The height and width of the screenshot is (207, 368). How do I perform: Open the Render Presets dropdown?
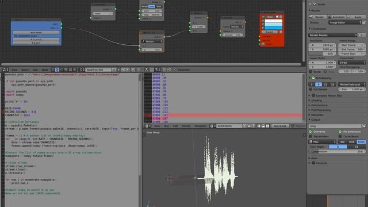(332, 35)
